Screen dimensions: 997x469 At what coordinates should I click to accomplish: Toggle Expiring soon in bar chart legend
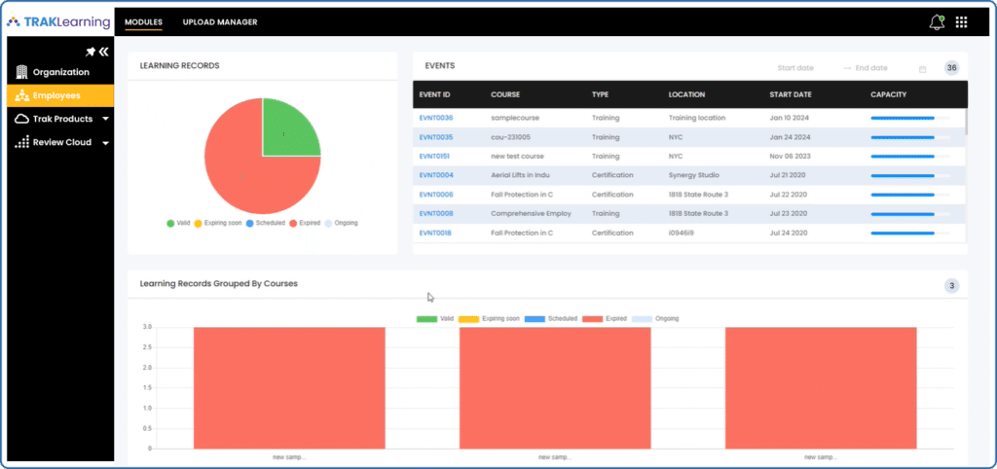[489, 318]
